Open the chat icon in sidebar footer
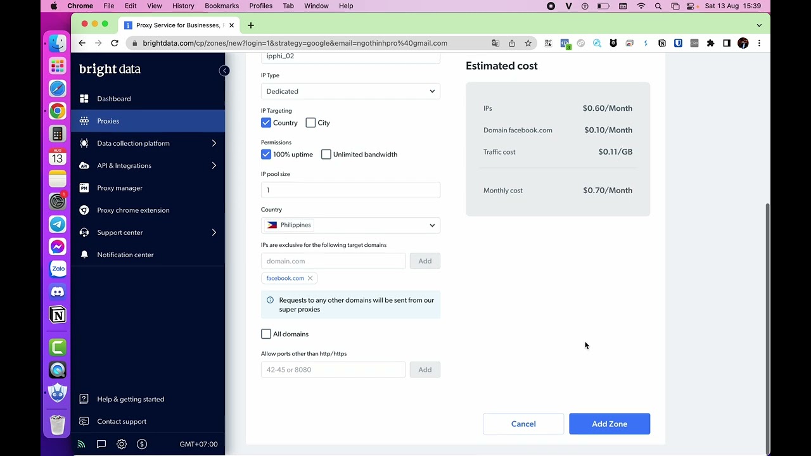This screenshot has height=456, width=811. (101, 444)
